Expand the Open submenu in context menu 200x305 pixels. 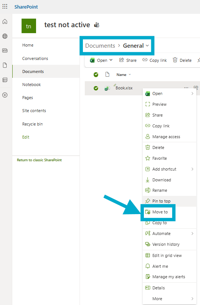[x=192, y=93]
